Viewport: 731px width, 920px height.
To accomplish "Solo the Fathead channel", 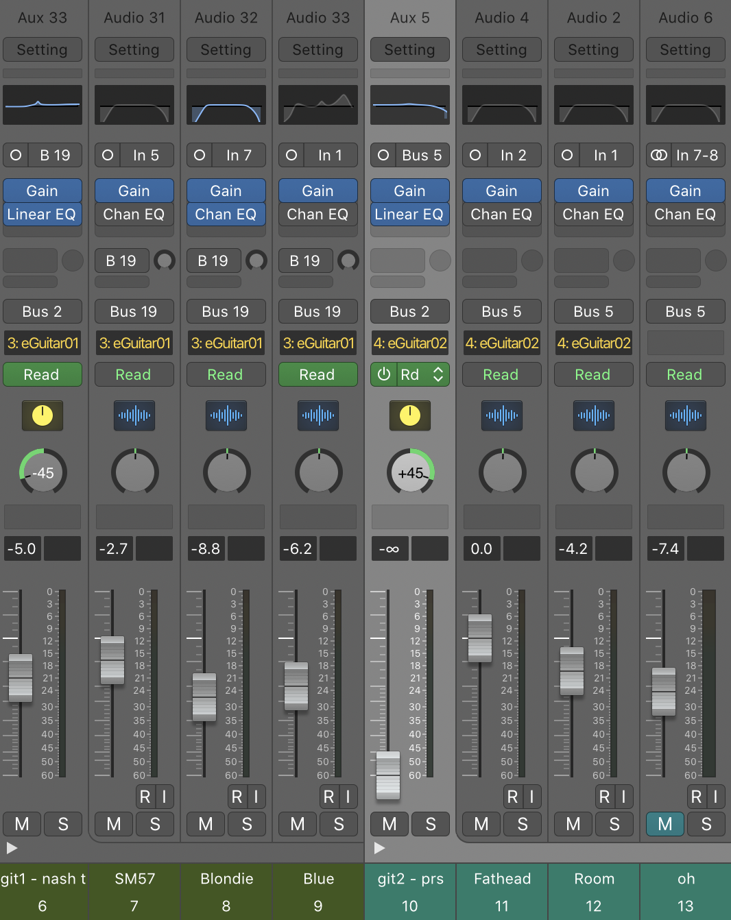I will coord(523,824).
